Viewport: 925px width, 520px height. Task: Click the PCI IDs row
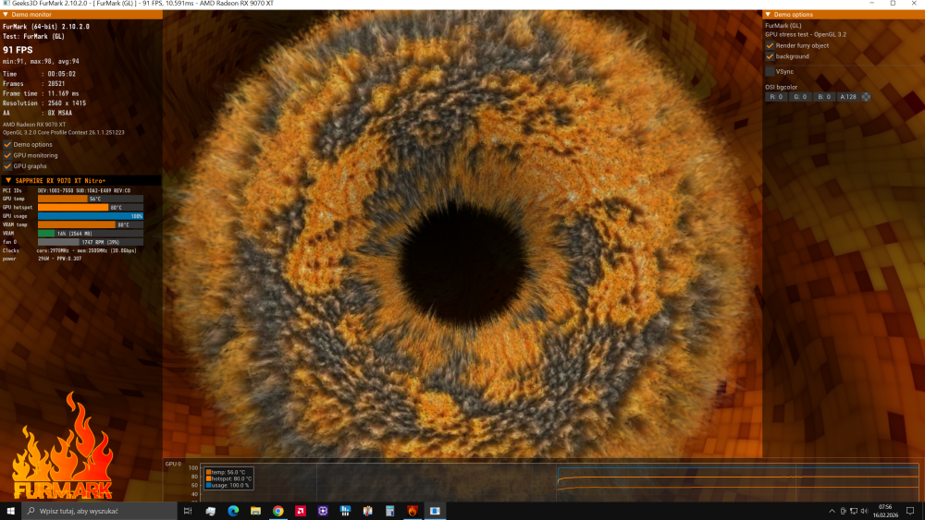click(67, 191)
